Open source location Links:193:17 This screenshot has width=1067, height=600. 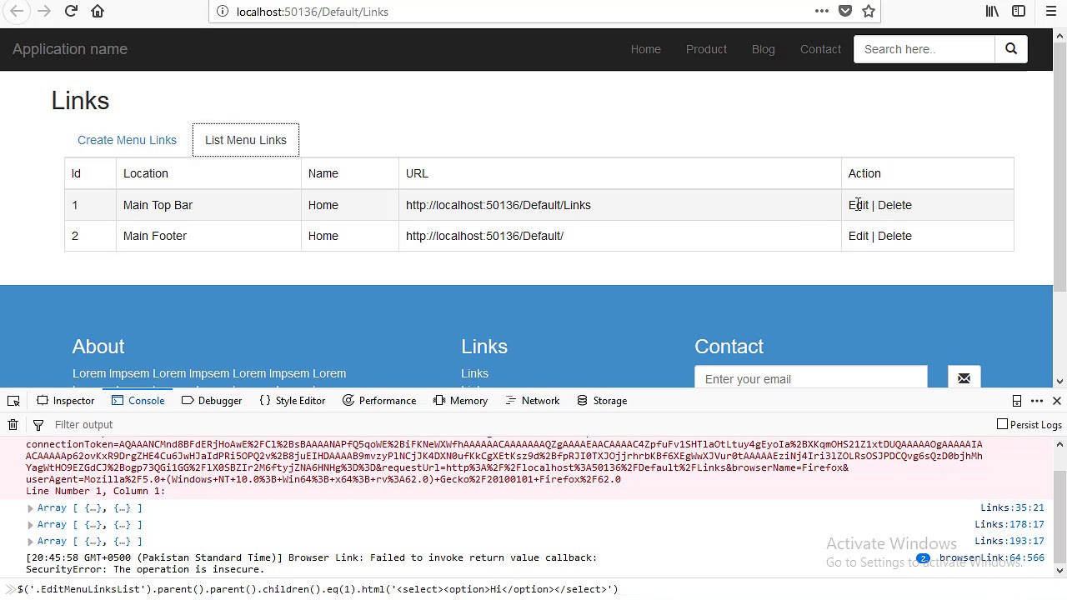tap(1009, 541)
